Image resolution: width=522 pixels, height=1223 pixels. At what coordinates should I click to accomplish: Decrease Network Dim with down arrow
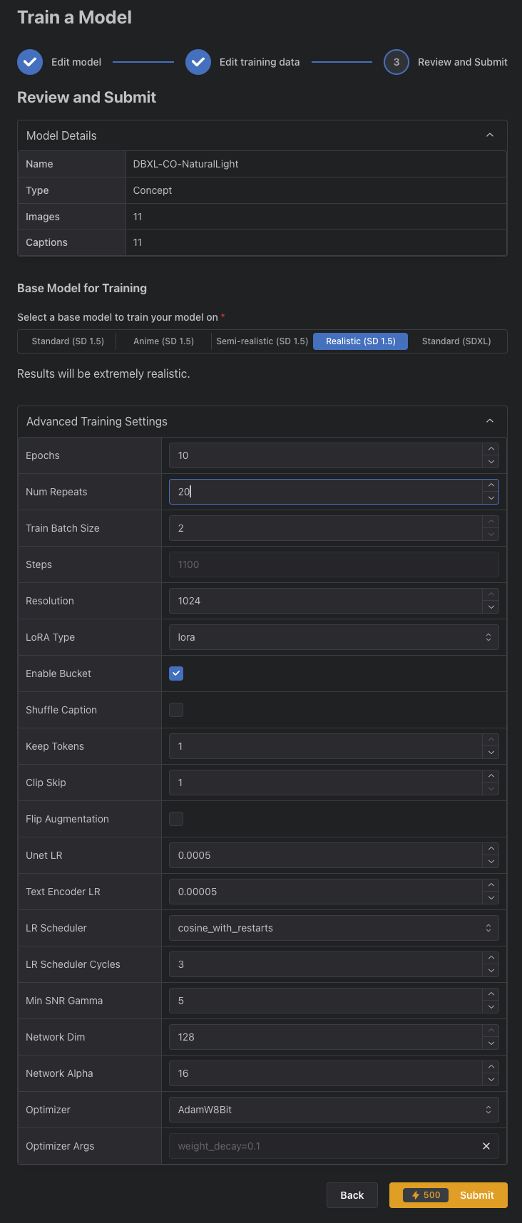(491, 1043)
